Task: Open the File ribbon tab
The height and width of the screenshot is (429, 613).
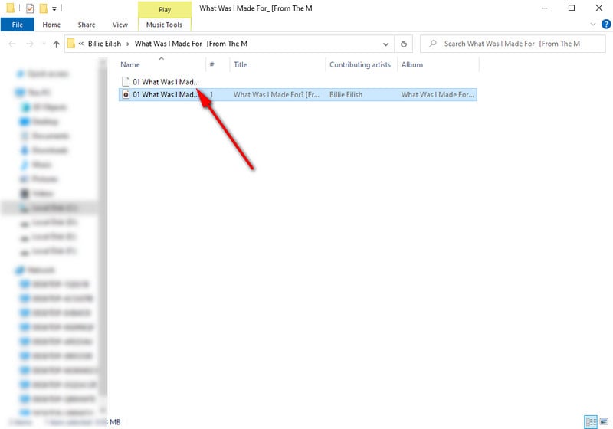Action: pos(17,25)
